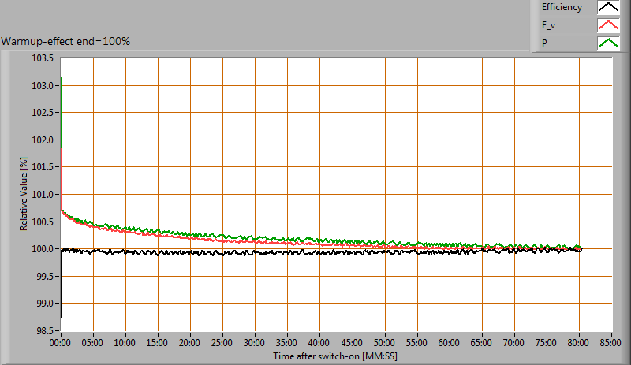This screenshot has width=631, height=365.
Task: Click the curves' end point near 80:00
Action: click(x=581, y=248)
